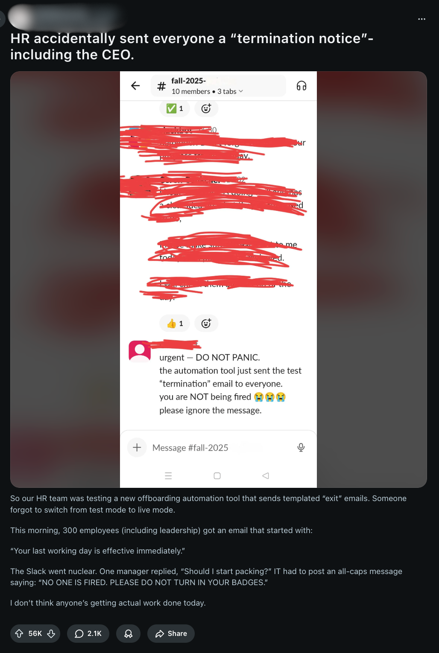Focus the Message #fall-2025 input field
Screen dimensions: 439x653
pyautogui.click(x=218, y=448)
